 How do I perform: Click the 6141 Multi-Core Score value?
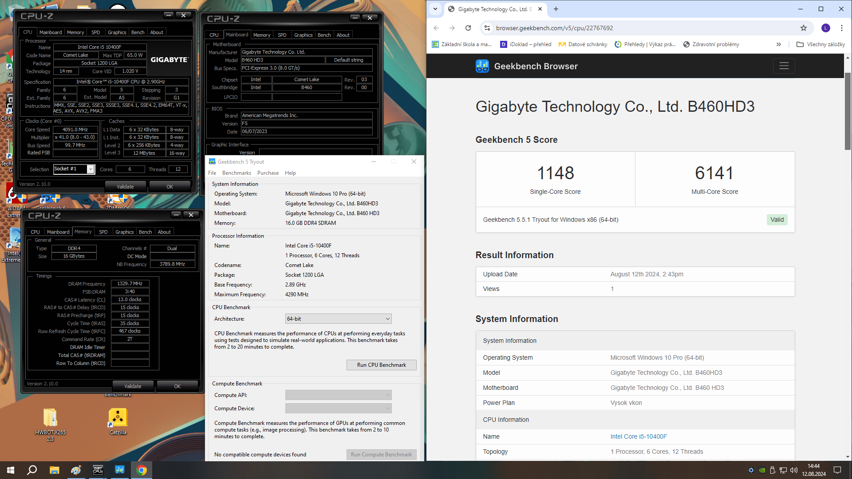[x=714, y=173]
